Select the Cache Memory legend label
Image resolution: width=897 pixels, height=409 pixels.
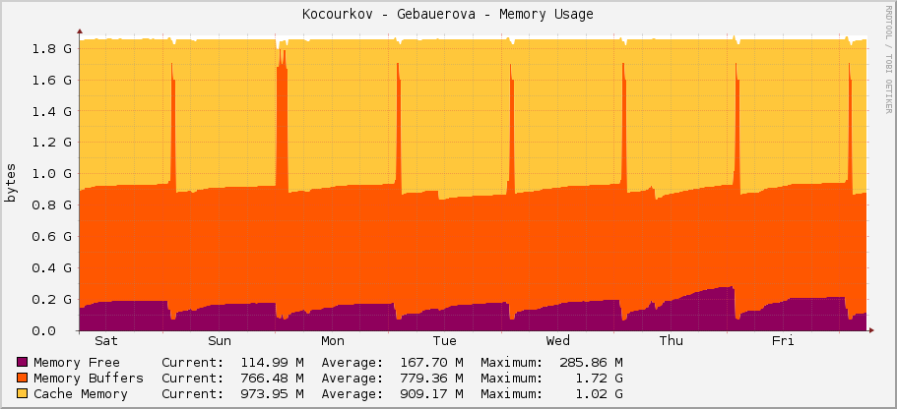81,394
